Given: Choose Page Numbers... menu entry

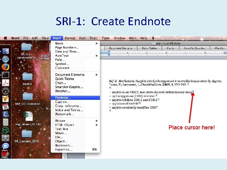Looking at the screenshot, I should pos(75,48).
